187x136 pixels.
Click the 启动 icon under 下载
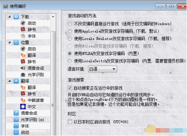[x=23, y=23]
